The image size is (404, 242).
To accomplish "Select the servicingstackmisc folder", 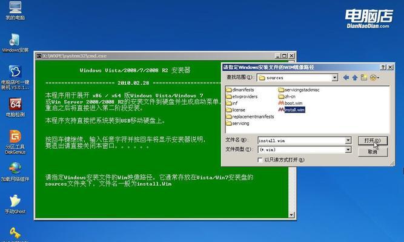I will [299, 90].
